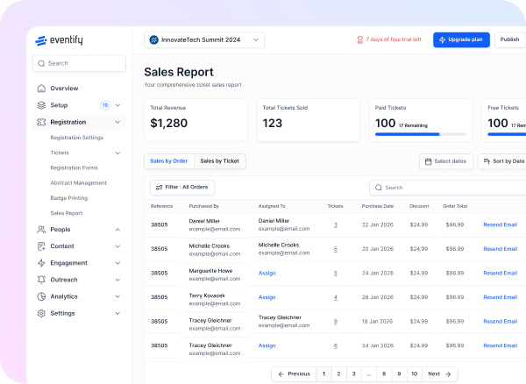Click the Previous left arrow icon

pos(281,374)
